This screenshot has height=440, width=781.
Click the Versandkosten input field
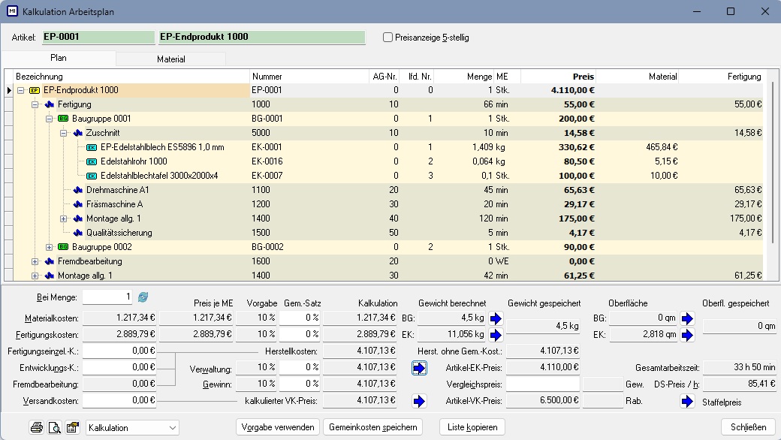[119, 401]
